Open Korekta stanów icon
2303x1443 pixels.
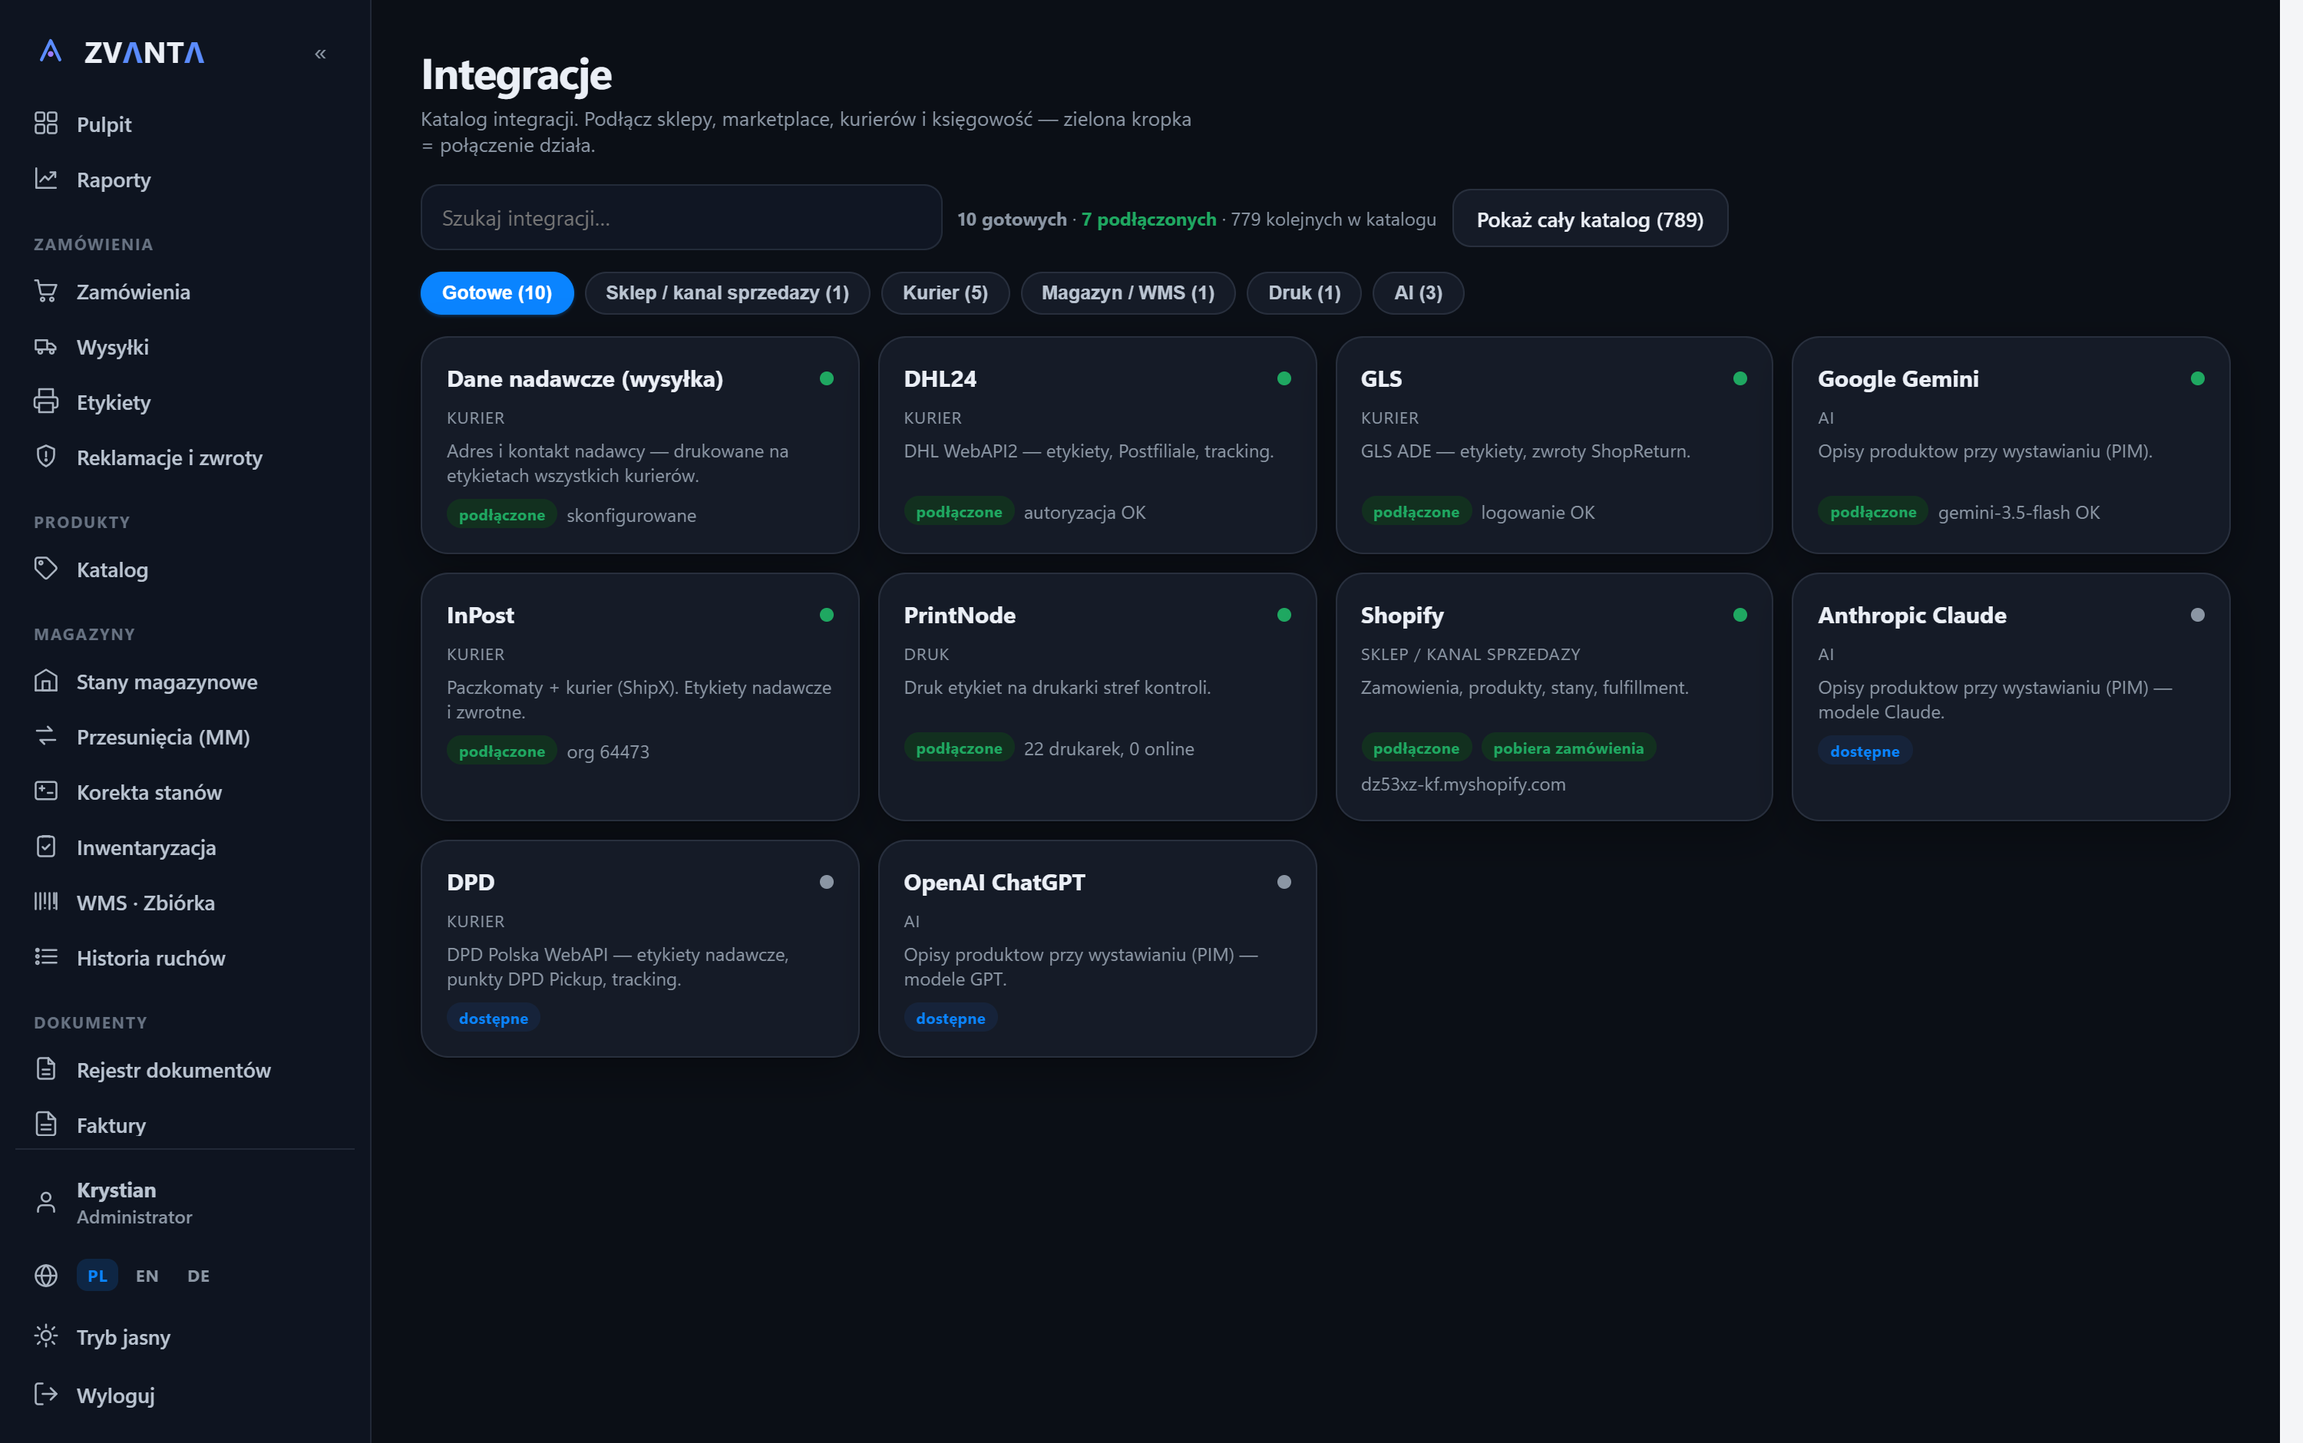[x=46, y=791]
